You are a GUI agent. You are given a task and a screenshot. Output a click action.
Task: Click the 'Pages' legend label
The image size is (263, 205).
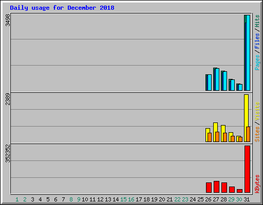click(257, 63)
